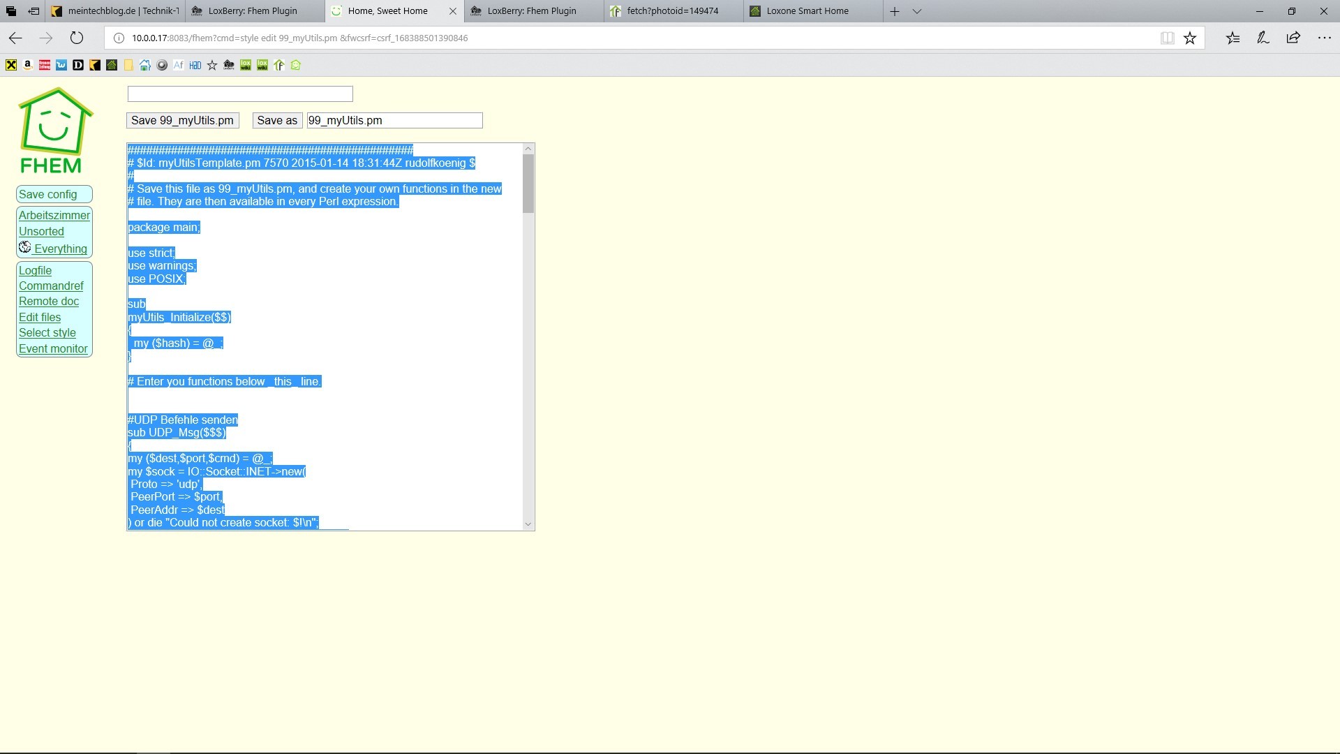Open the Edit files link
1340x754 pixels.
click(40, 317)
